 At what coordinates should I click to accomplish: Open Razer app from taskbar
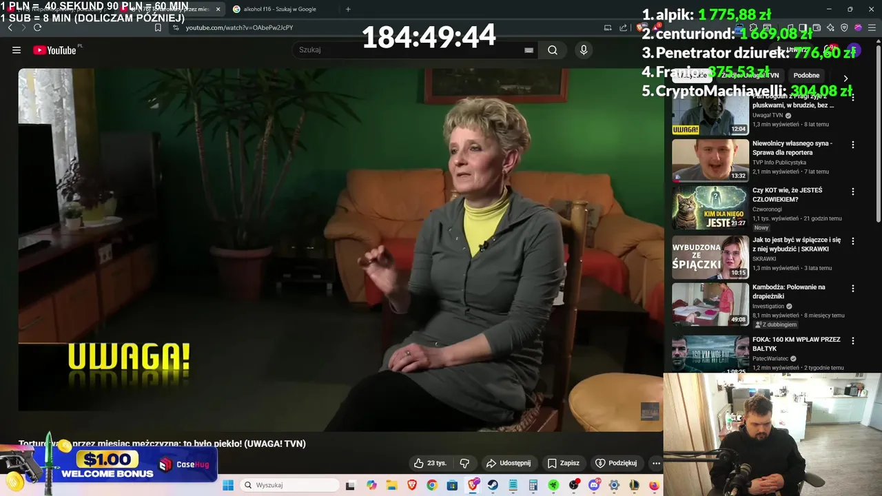click(x=553, y=485)
